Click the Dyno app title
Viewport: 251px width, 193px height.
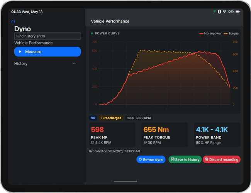[22, 29]
